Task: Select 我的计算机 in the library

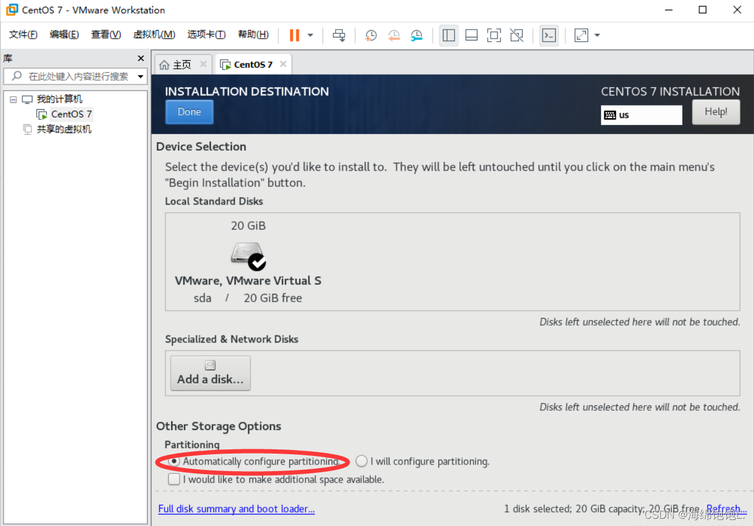Action: point(59,99)
